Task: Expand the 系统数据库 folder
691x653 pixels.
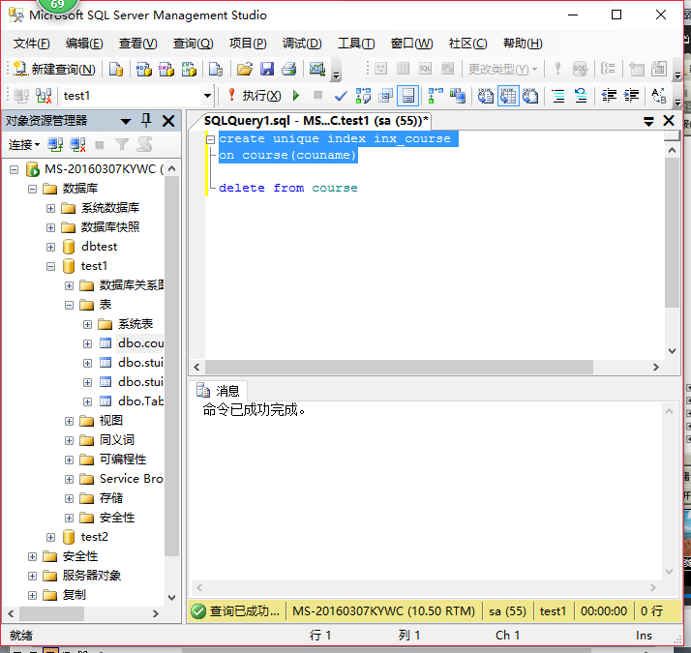Action: pos(50,208)
